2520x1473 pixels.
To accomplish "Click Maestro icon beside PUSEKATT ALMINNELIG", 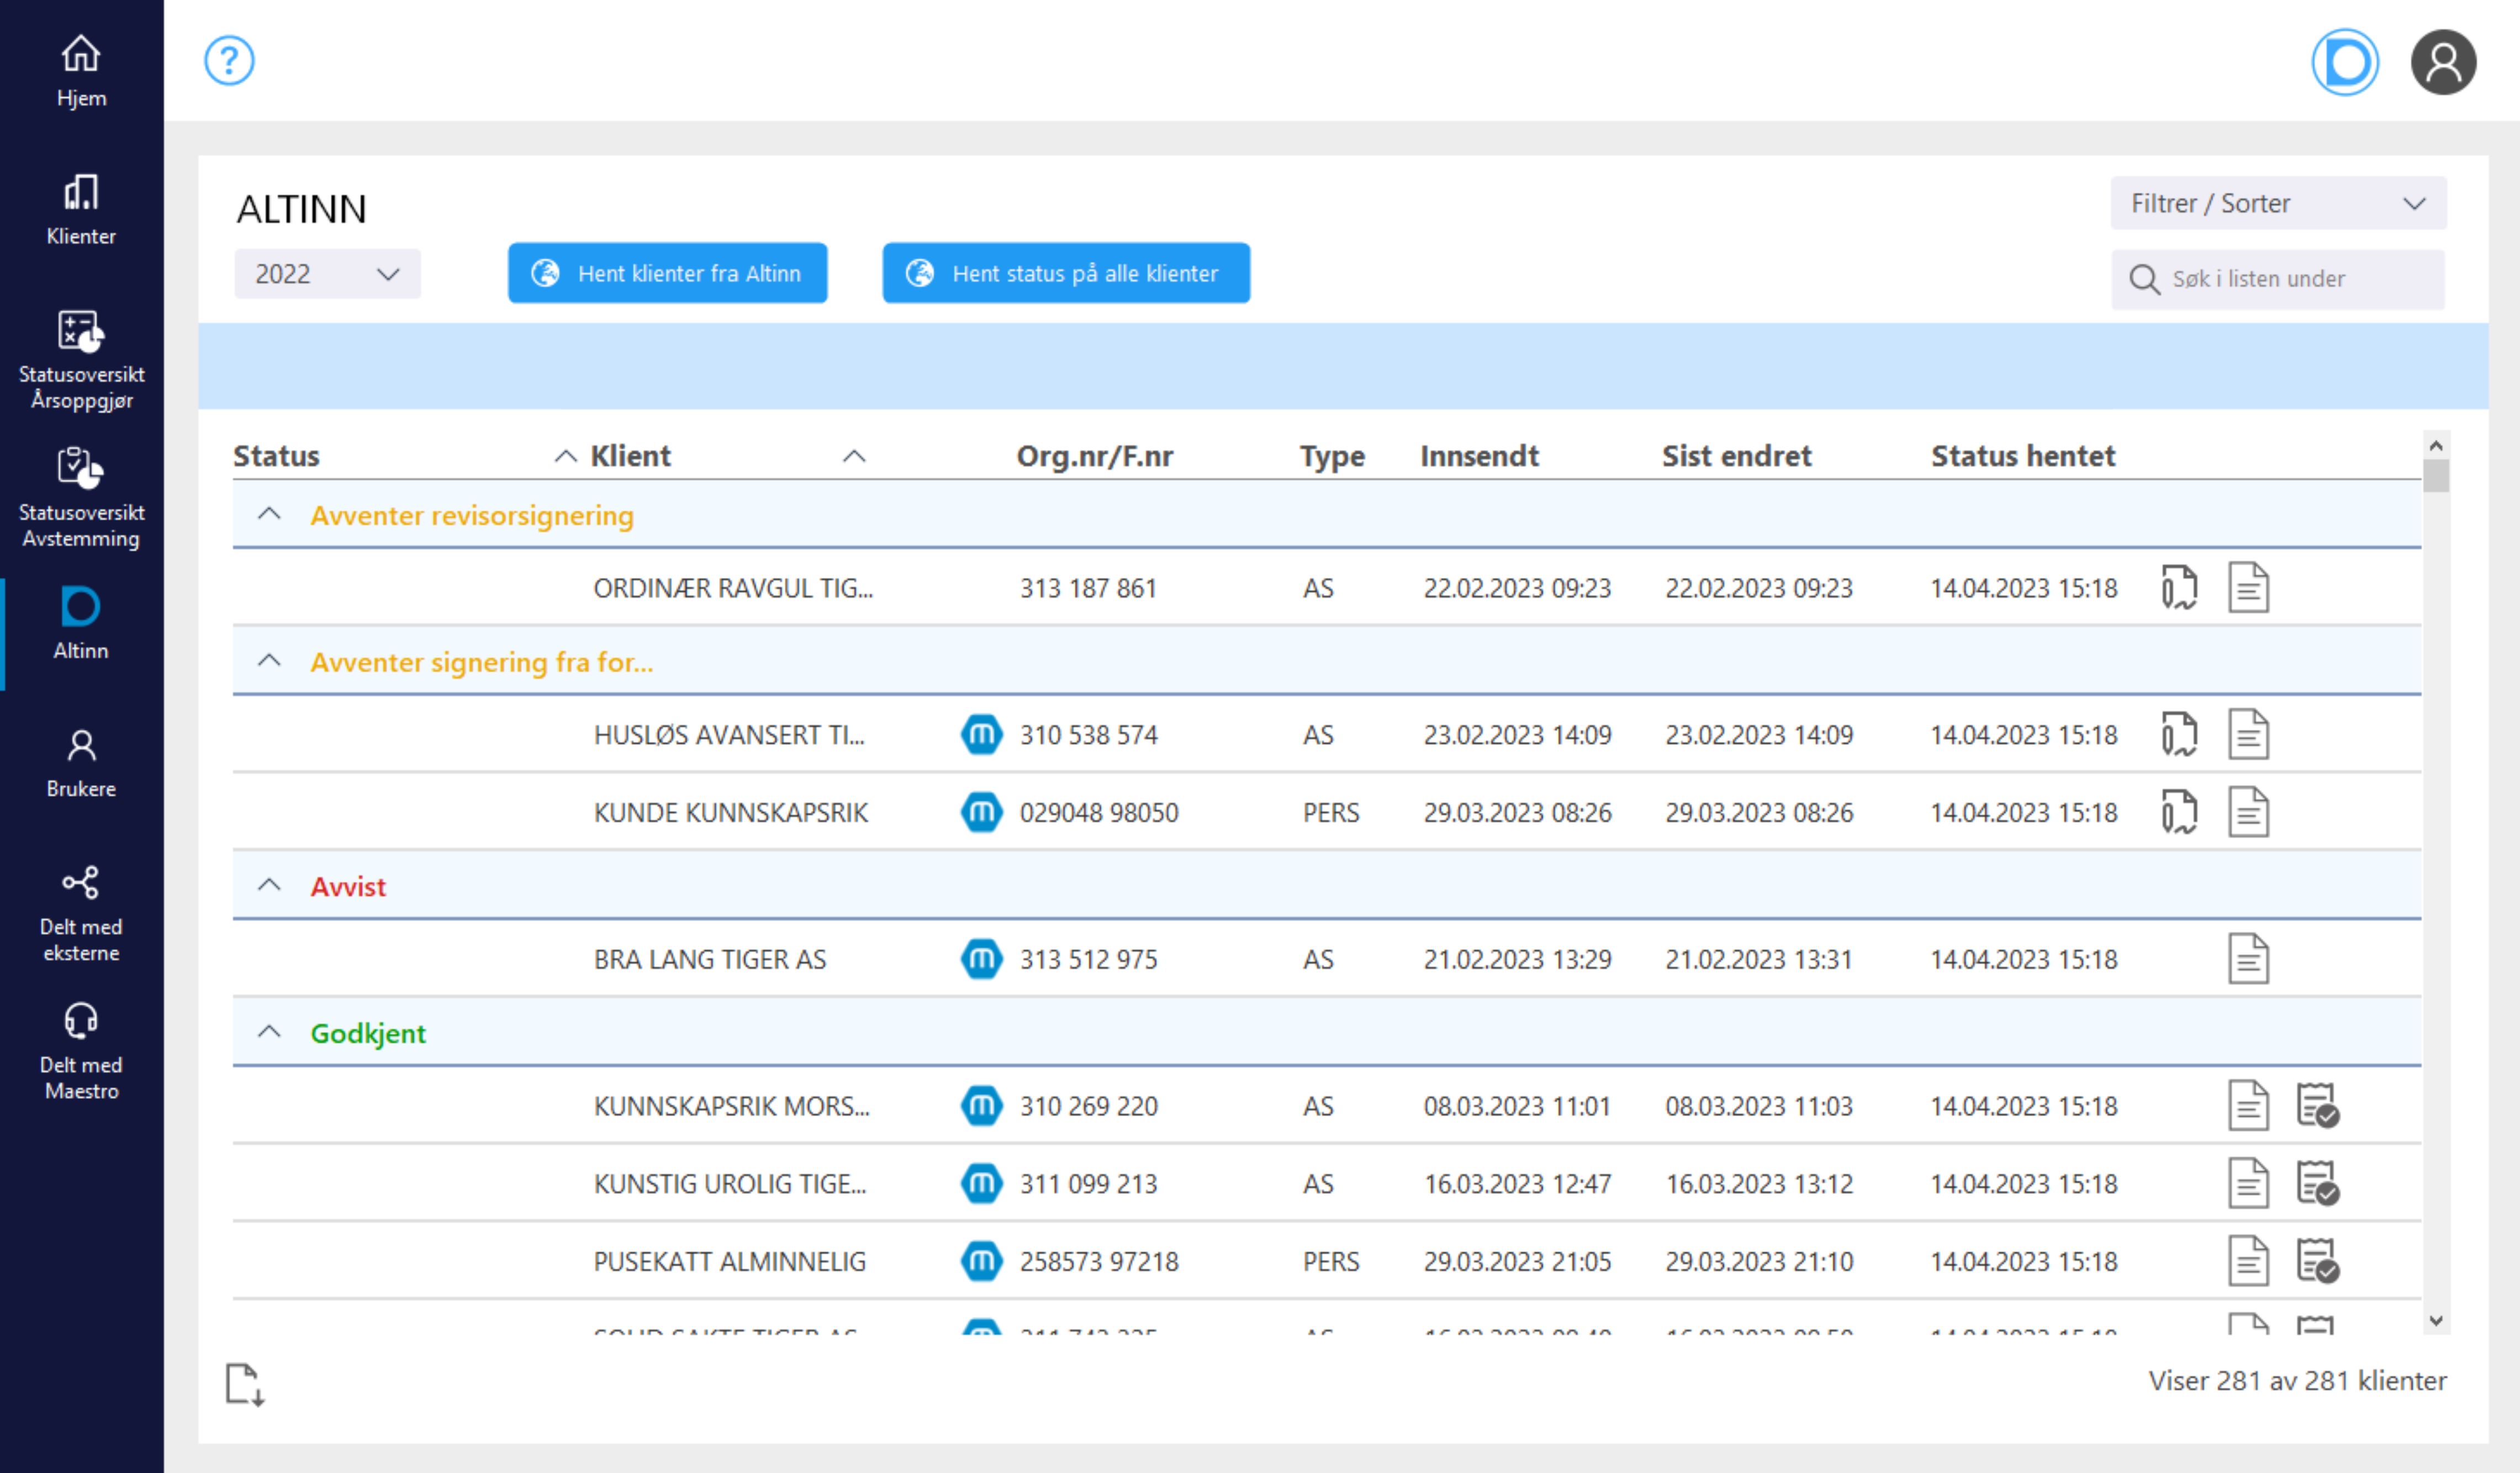I will point(981,1261).
